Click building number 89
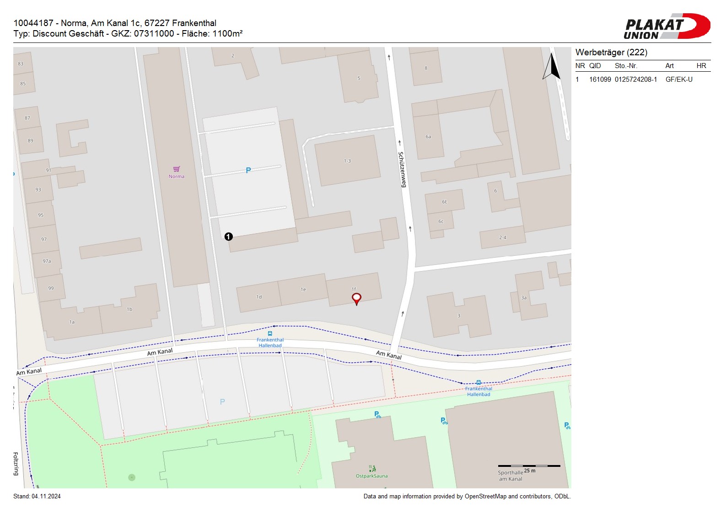 click(x=30, y=141)
